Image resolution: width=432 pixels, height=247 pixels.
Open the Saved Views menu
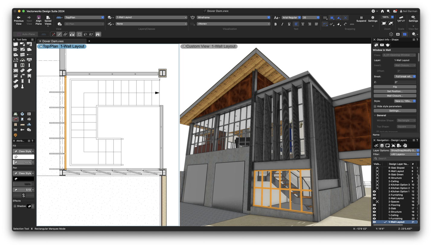[x=48, y=21]
